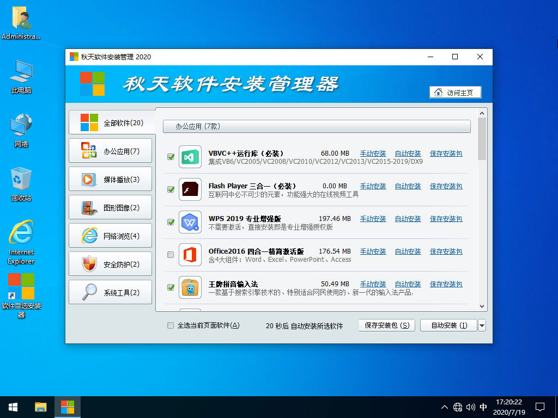Viewport: 558px width, 418px height.
Task: Switch to the 办公应用 category
Action: (110, 151)
